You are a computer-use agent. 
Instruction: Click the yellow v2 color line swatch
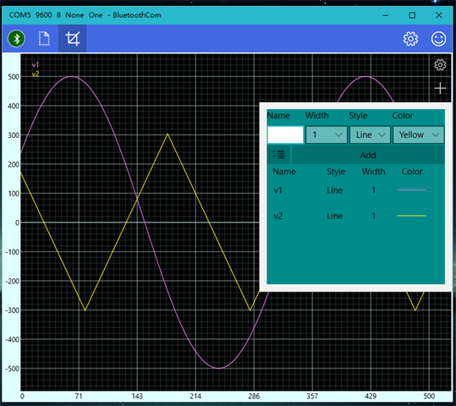(x=411, y=216)
